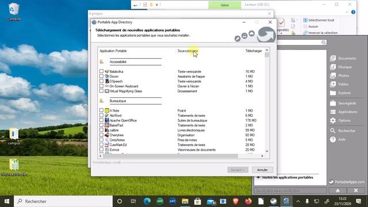Click the Calibre row text

point(114,130)
